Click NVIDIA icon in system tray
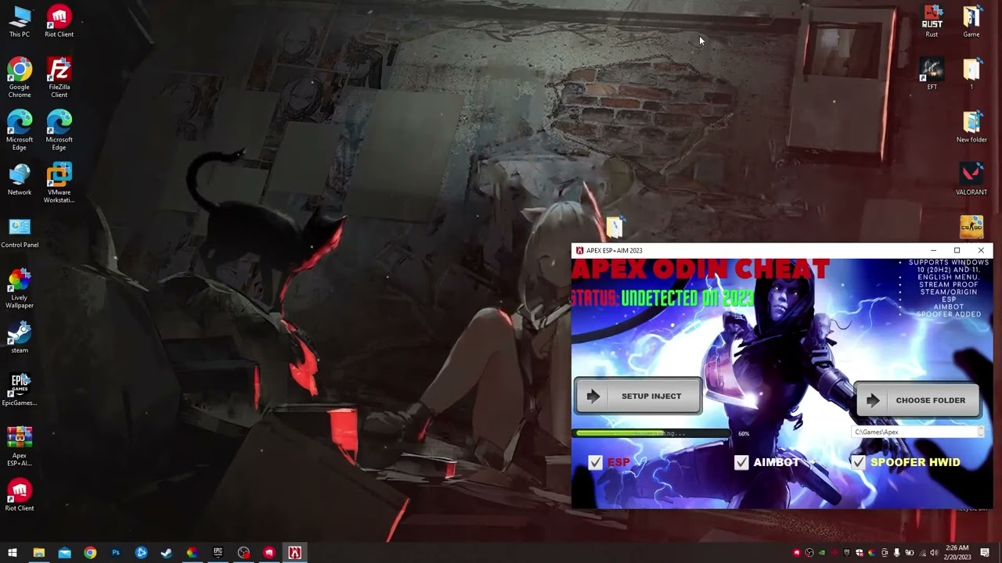1002x563 pixels. (822, 553)
